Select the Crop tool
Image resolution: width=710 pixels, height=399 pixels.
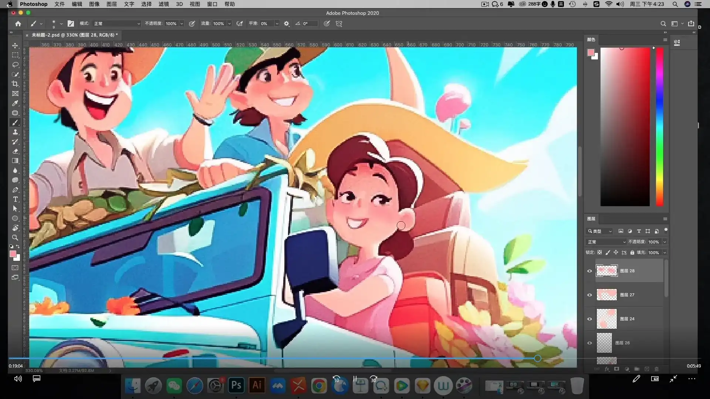pos(15,84)
